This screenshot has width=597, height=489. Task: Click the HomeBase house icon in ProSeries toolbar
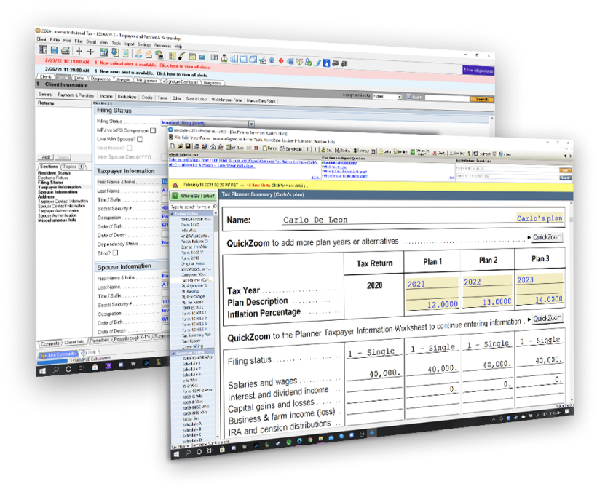point(213,146)
